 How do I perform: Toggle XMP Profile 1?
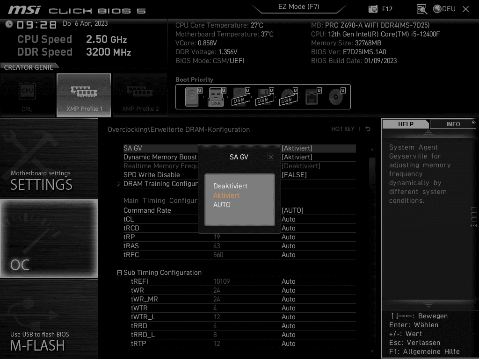click(x=84, y=95)
